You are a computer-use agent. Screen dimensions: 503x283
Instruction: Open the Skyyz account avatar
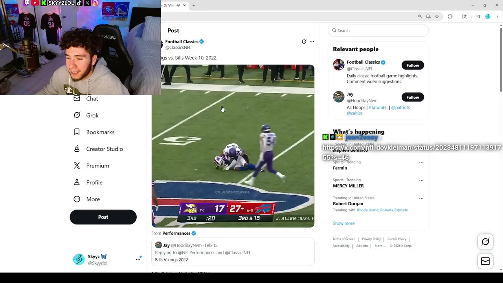click(x=79, y=259)
